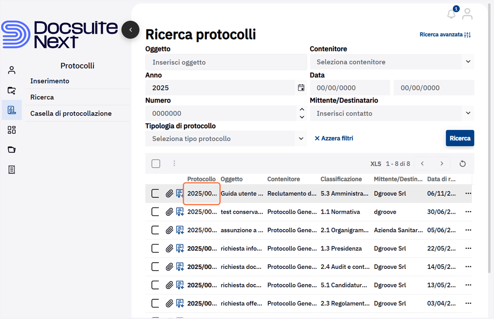
Task: Refresh the results table with the reload icon
Action: pos(463,164)
